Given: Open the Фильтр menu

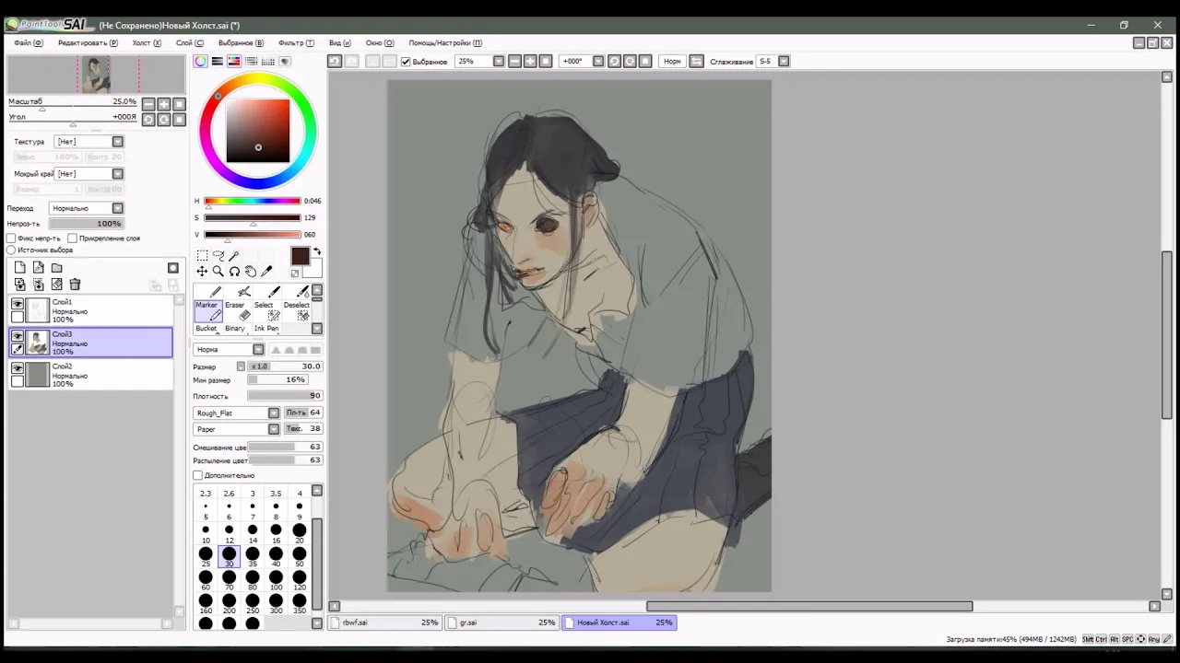Looking at the screenshot, I should [x=296, y=43].
